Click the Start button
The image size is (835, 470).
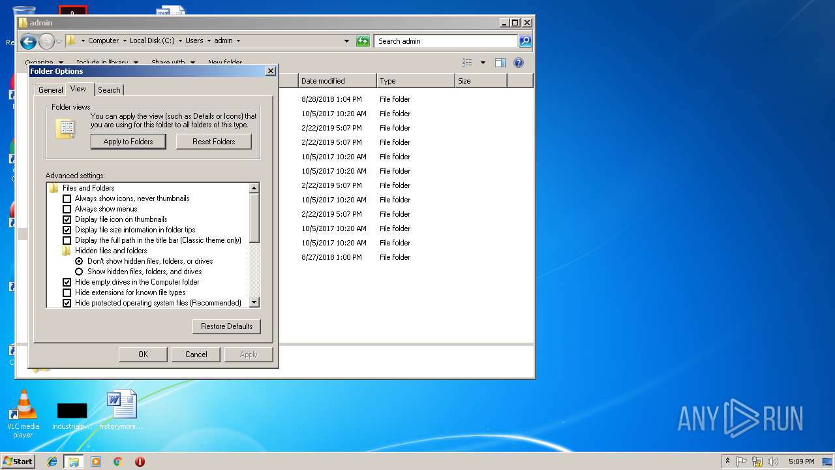[x=18, y=461]
